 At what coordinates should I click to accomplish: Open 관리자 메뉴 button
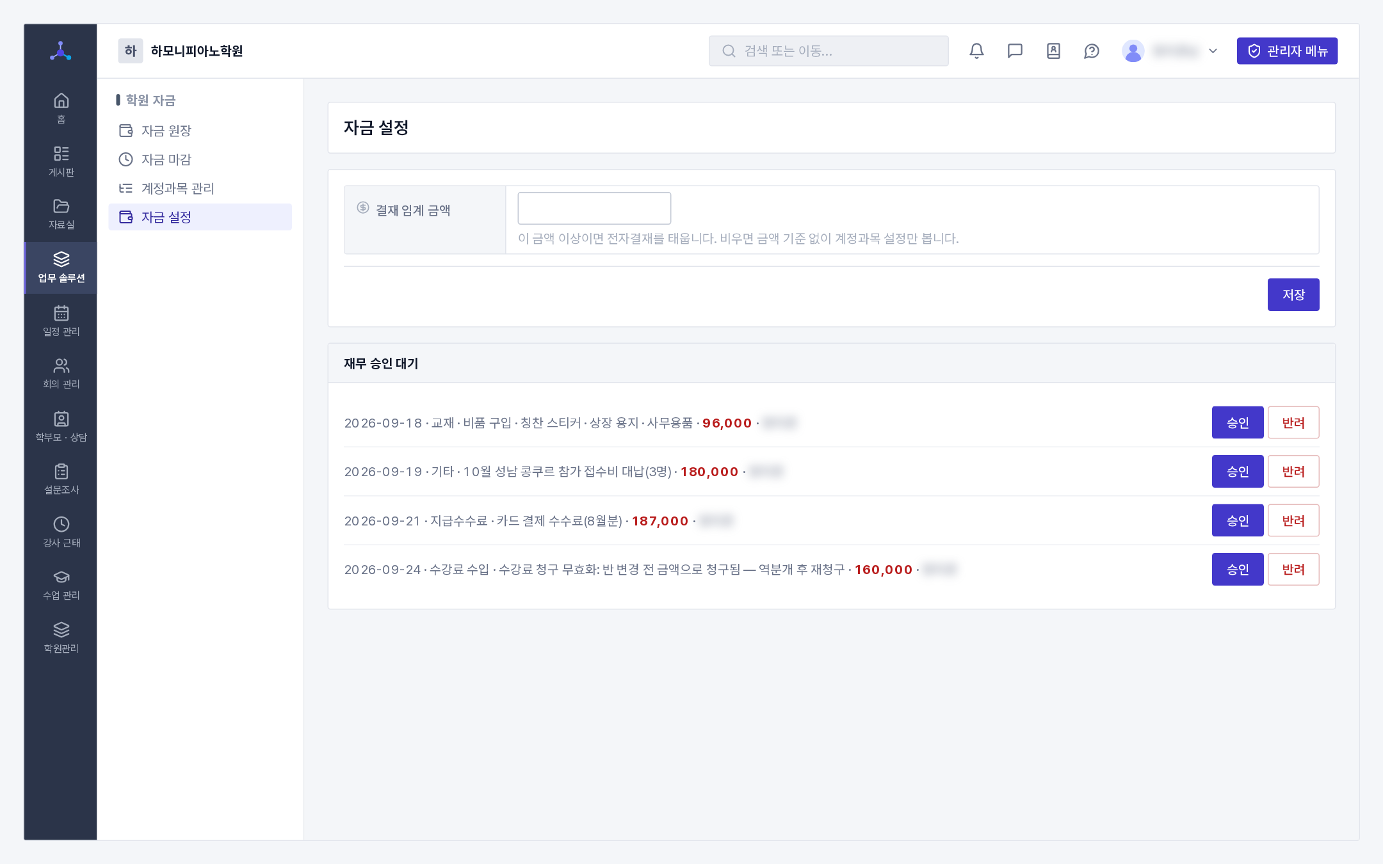(1287, 51)
